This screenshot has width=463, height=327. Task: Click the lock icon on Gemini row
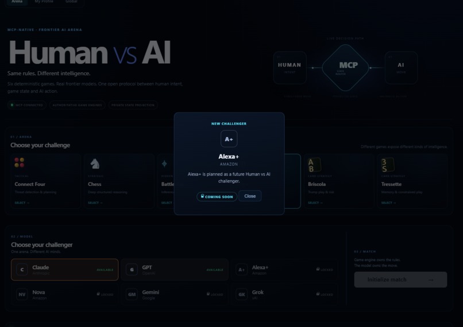click(208, 294)
